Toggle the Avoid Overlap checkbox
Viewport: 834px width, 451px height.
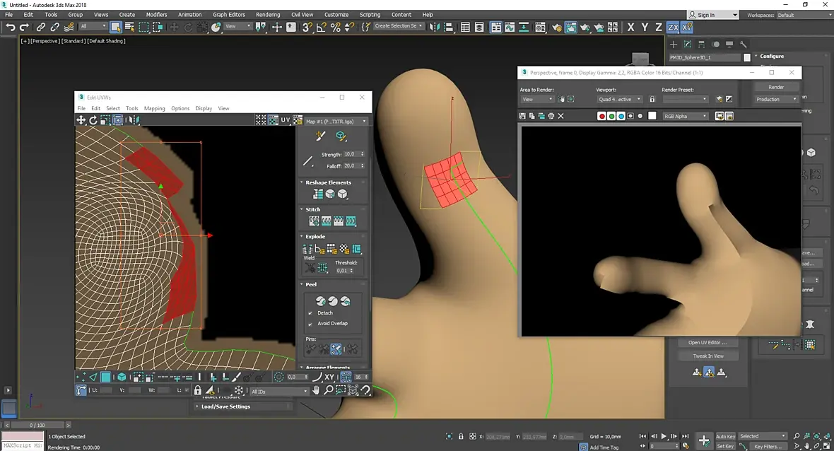[310, 323]
